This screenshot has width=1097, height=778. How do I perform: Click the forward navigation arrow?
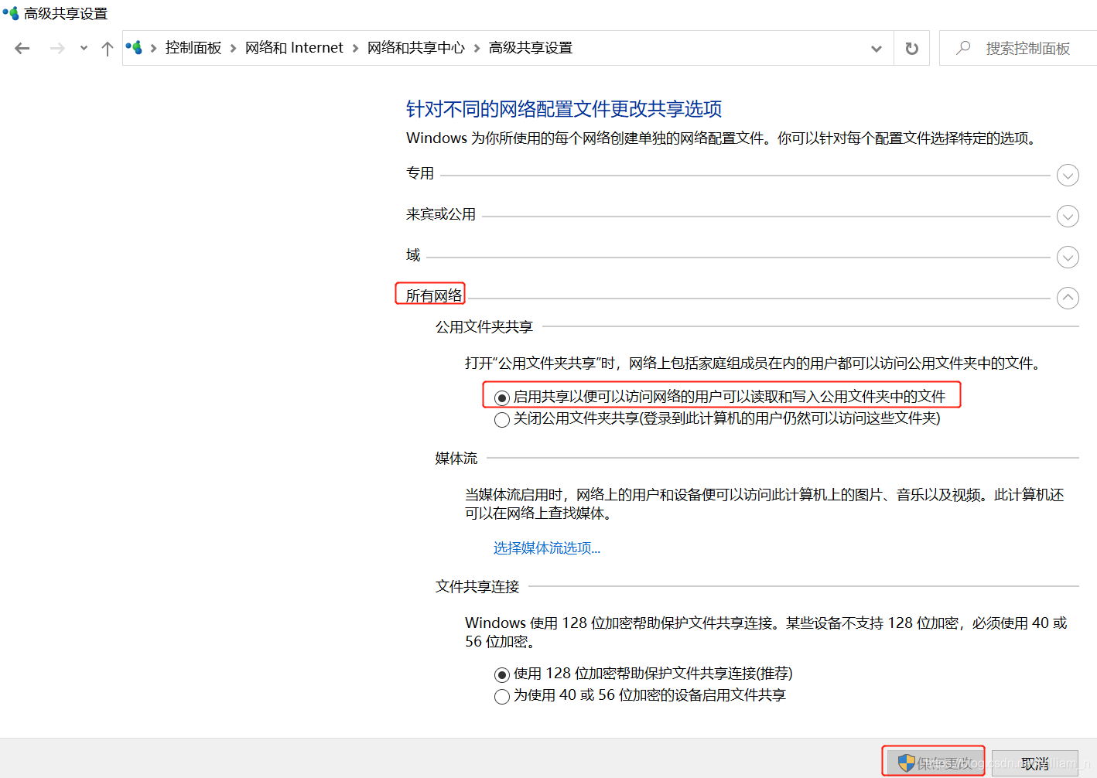[57, 49]
